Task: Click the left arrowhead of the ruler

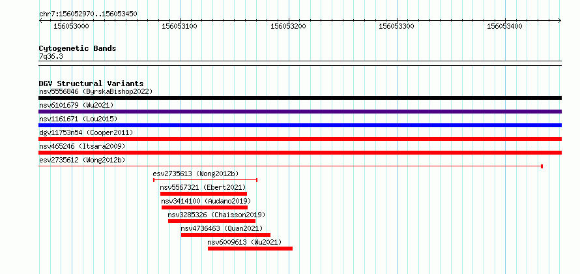Action: 40,21
